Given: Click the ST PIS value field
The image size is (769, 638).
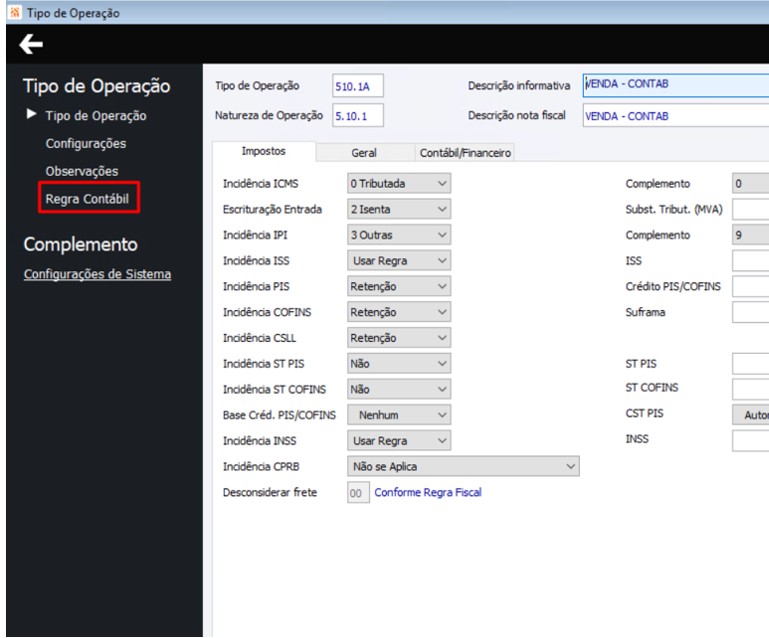Looking at the screenshot, I should (x=750, y=364).
